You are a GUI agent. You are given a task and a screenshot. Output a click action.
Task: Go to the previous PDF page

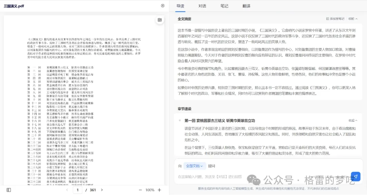[67, 190]
